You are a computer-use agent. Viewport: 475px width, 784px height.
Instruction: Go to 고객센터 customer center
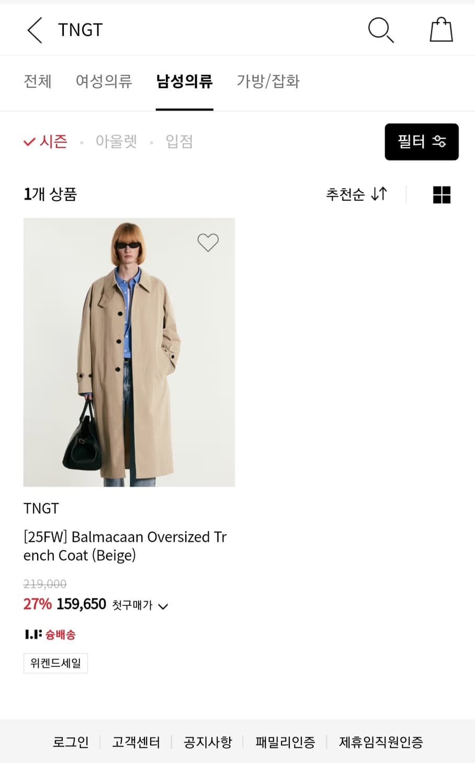point(136,742)
